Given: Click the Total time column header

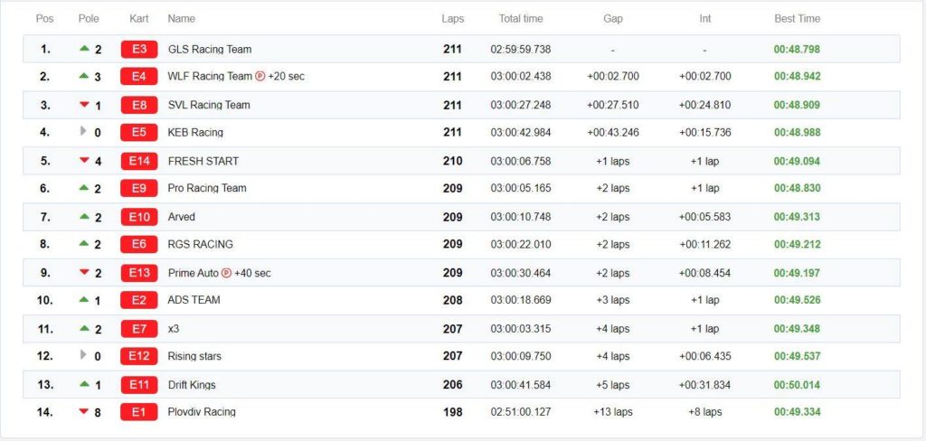Looking at the screenshot, I should (520, 19).
